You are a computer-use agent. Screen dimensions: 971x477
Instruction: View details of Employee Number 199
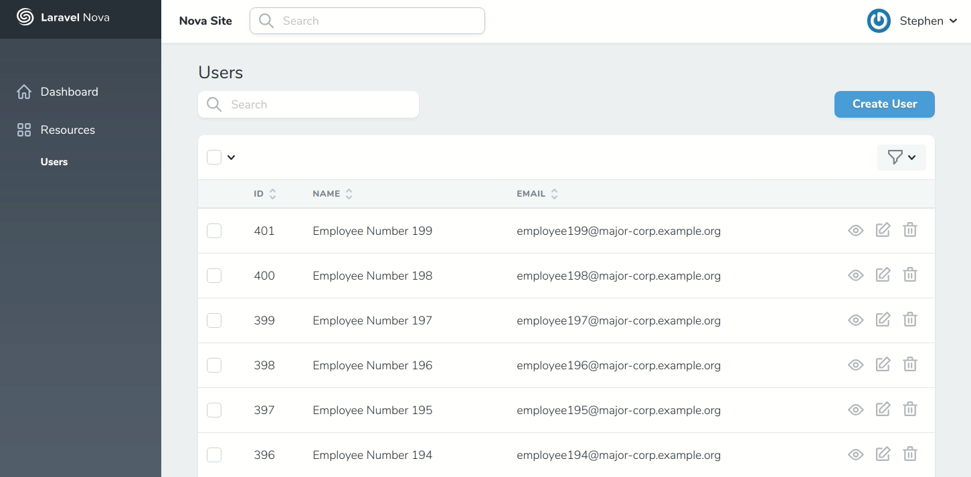855,230
